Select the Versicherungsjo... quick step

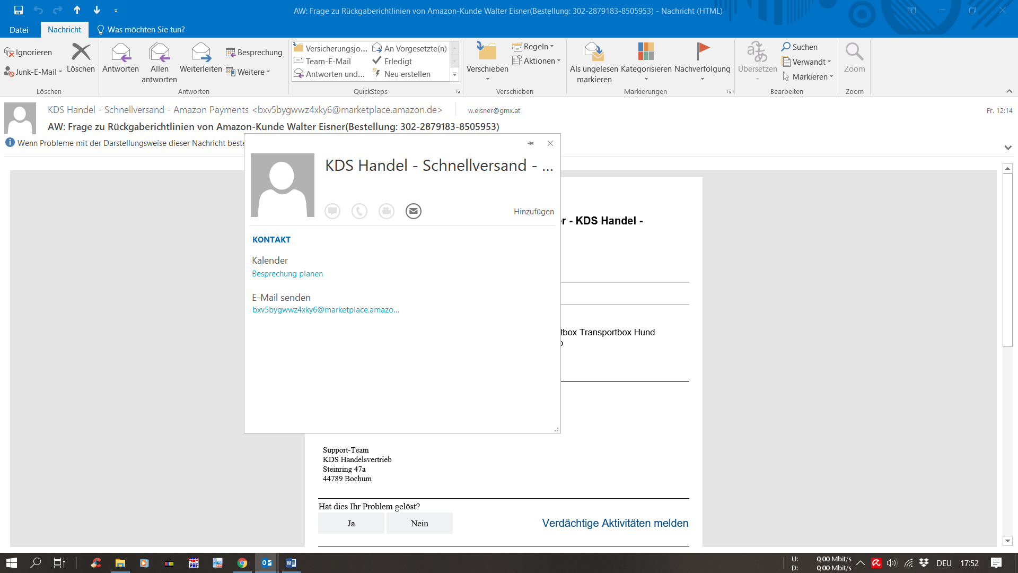tap(330, 48)
